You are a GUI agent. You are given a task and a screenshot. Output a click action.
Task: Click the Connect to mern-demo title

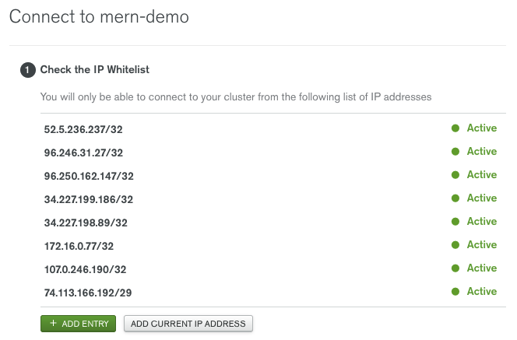pyautogui.click(x=99, y=16)
